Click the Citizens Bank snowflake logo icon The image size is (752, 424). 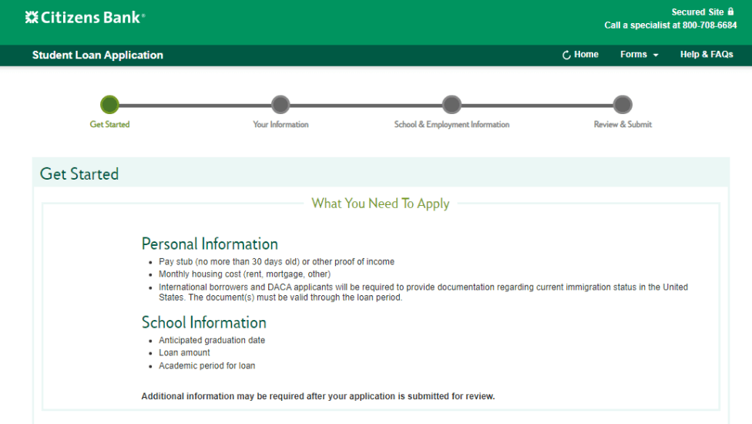[x=32, y=17]
